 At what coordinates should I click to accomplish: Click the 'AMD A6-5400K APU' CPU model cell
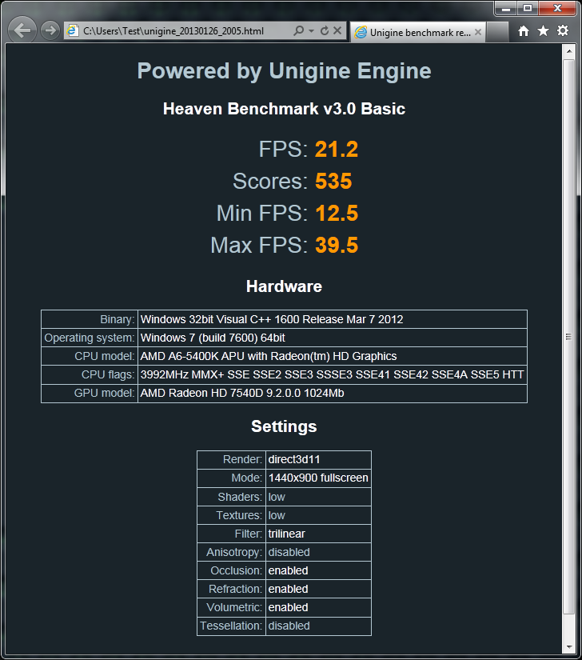[x=333, y=357]
